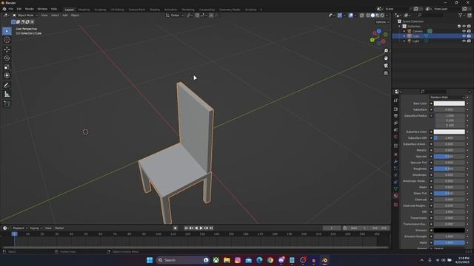The width and height of the screenshot is (474, 266).
Task: Open the Output properties tab
Action: tap(395, 116)
